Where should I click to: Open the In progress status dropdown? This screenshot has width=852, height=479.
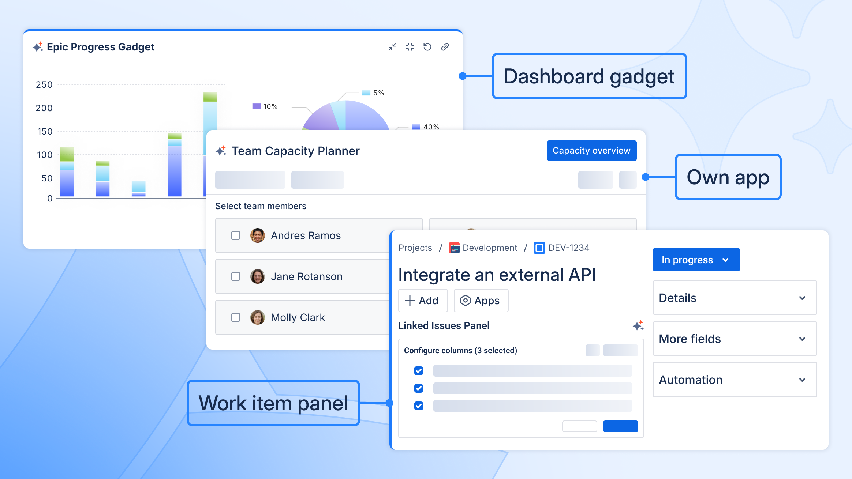coord(696,260)
